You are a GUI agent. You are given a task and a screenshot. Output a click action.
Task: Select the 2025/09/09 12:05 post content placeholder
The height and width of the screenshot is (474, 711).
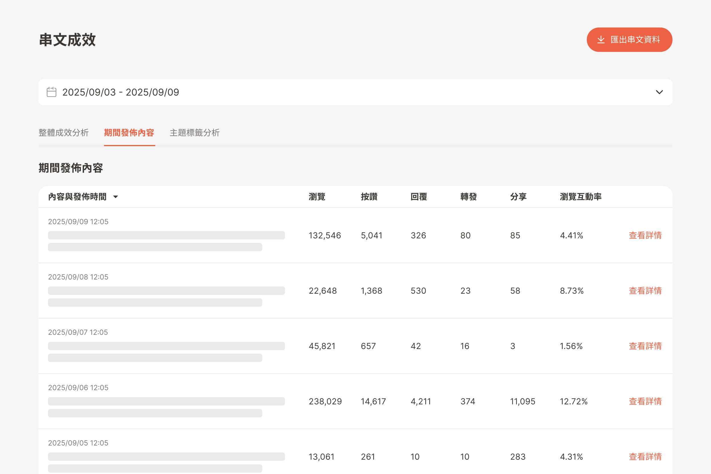click(166, 236)
